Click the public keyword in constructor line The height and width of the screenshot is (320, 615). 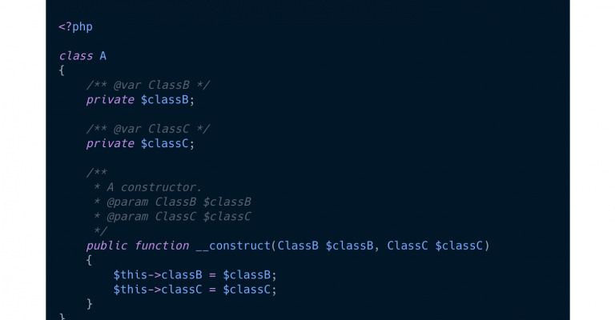pos(107,246)
